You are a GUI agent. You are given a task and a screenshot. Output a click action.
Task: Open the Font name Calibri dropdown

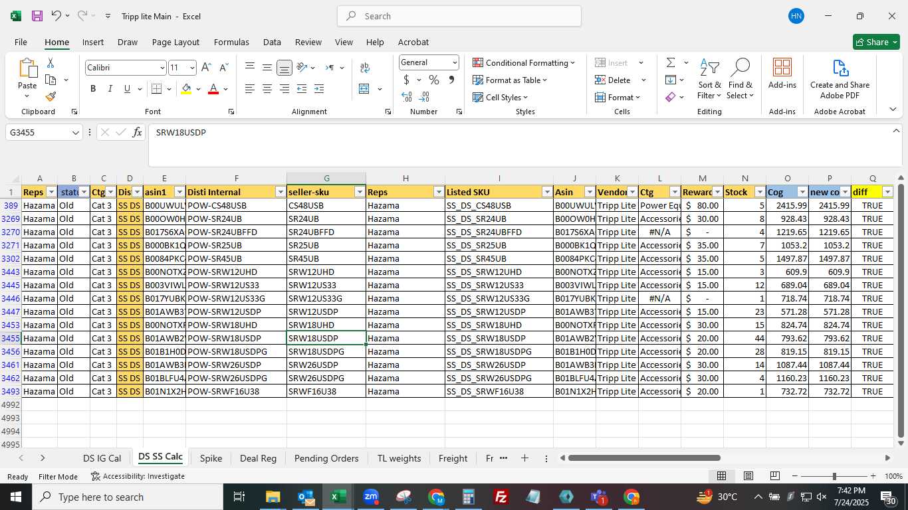click(162, 68)
